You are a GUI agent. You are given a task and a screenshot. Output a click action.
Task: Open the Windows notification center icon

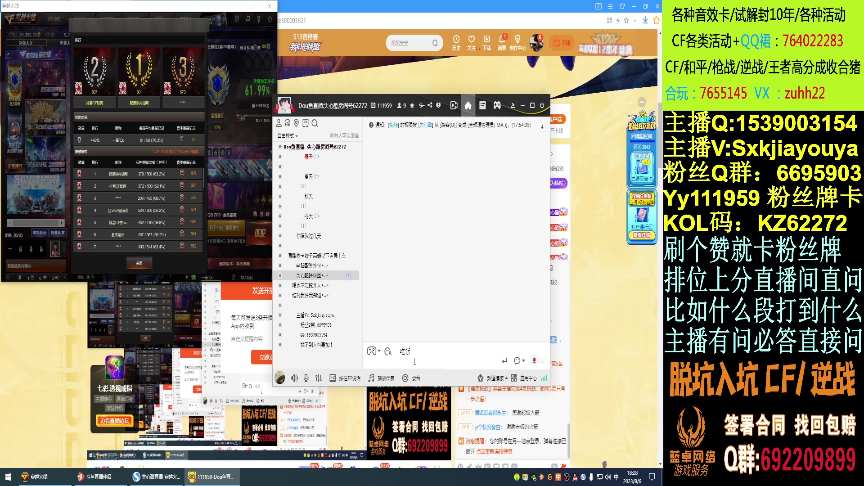click(652, 477)
